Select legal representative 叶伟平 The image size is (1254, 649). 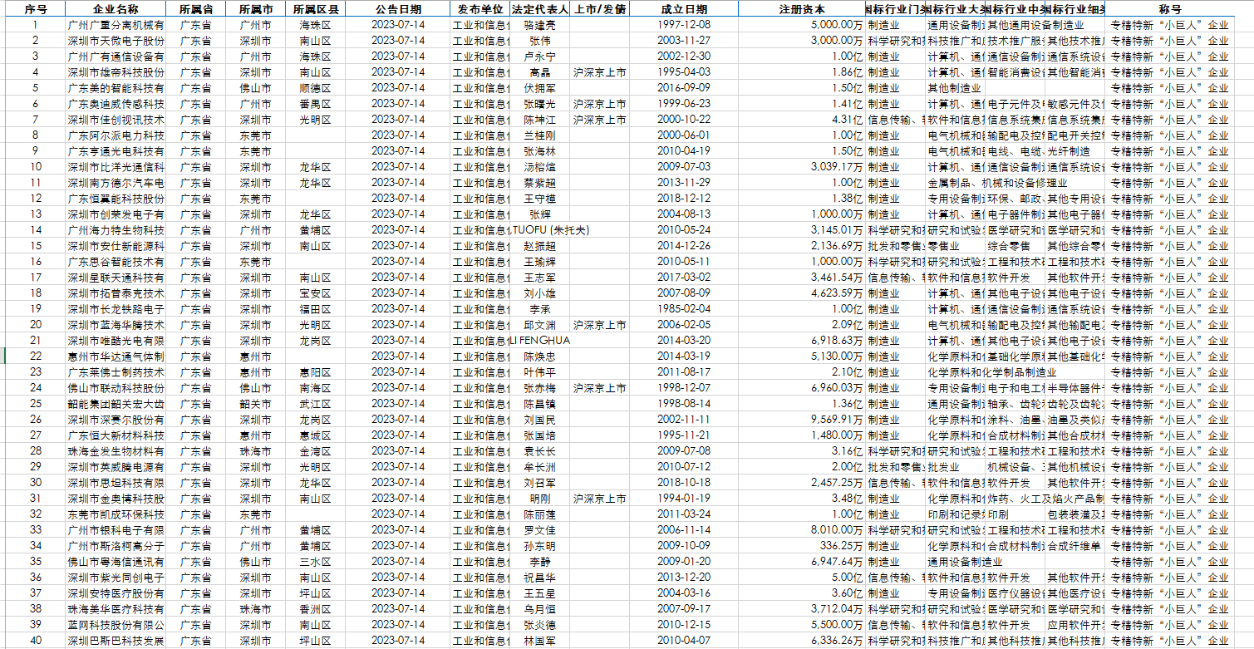point(540,372)
